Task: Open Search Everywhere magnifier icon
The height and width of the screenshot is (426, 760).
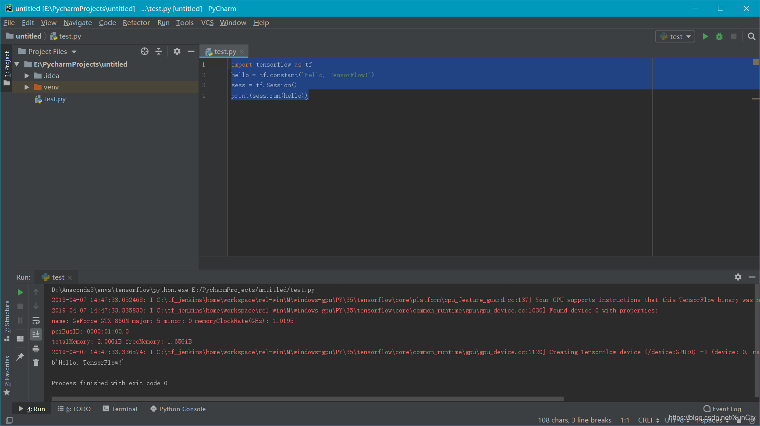Action: click(x=752, y=36)
